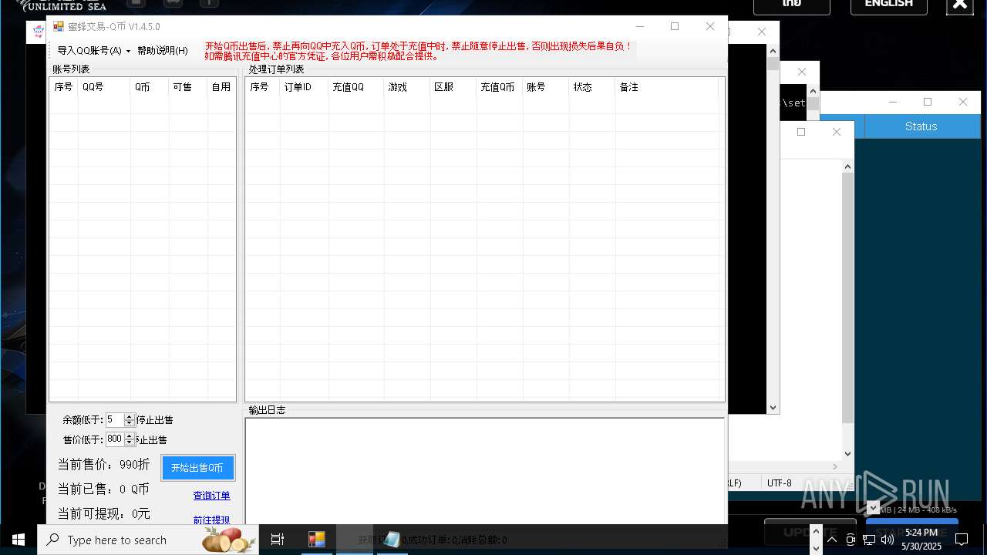The width and height of the screenshot is (987, 555).
Task: Open the network tray icon
Action: point(869,540)
